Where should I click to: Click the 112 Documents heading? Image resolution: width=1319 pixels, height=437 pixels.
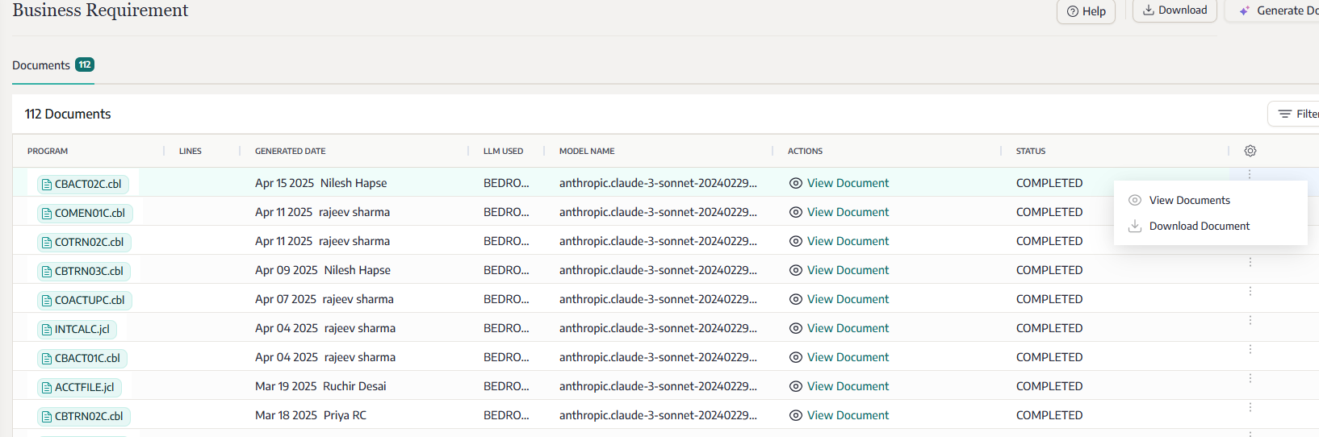pos(68,114)
